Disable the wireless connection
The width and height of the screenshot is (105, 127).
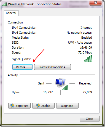click(43, 106)
